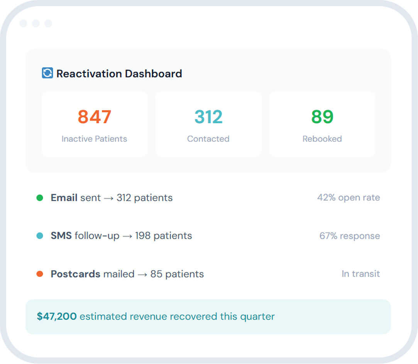Click the 67% response label
This screenshot has width=418, height=364.
(x=349, y=236)
